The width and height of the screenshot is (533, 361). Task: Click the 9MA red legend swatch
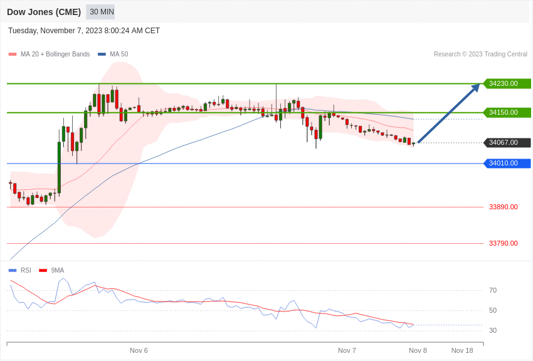tap(43, 271)
